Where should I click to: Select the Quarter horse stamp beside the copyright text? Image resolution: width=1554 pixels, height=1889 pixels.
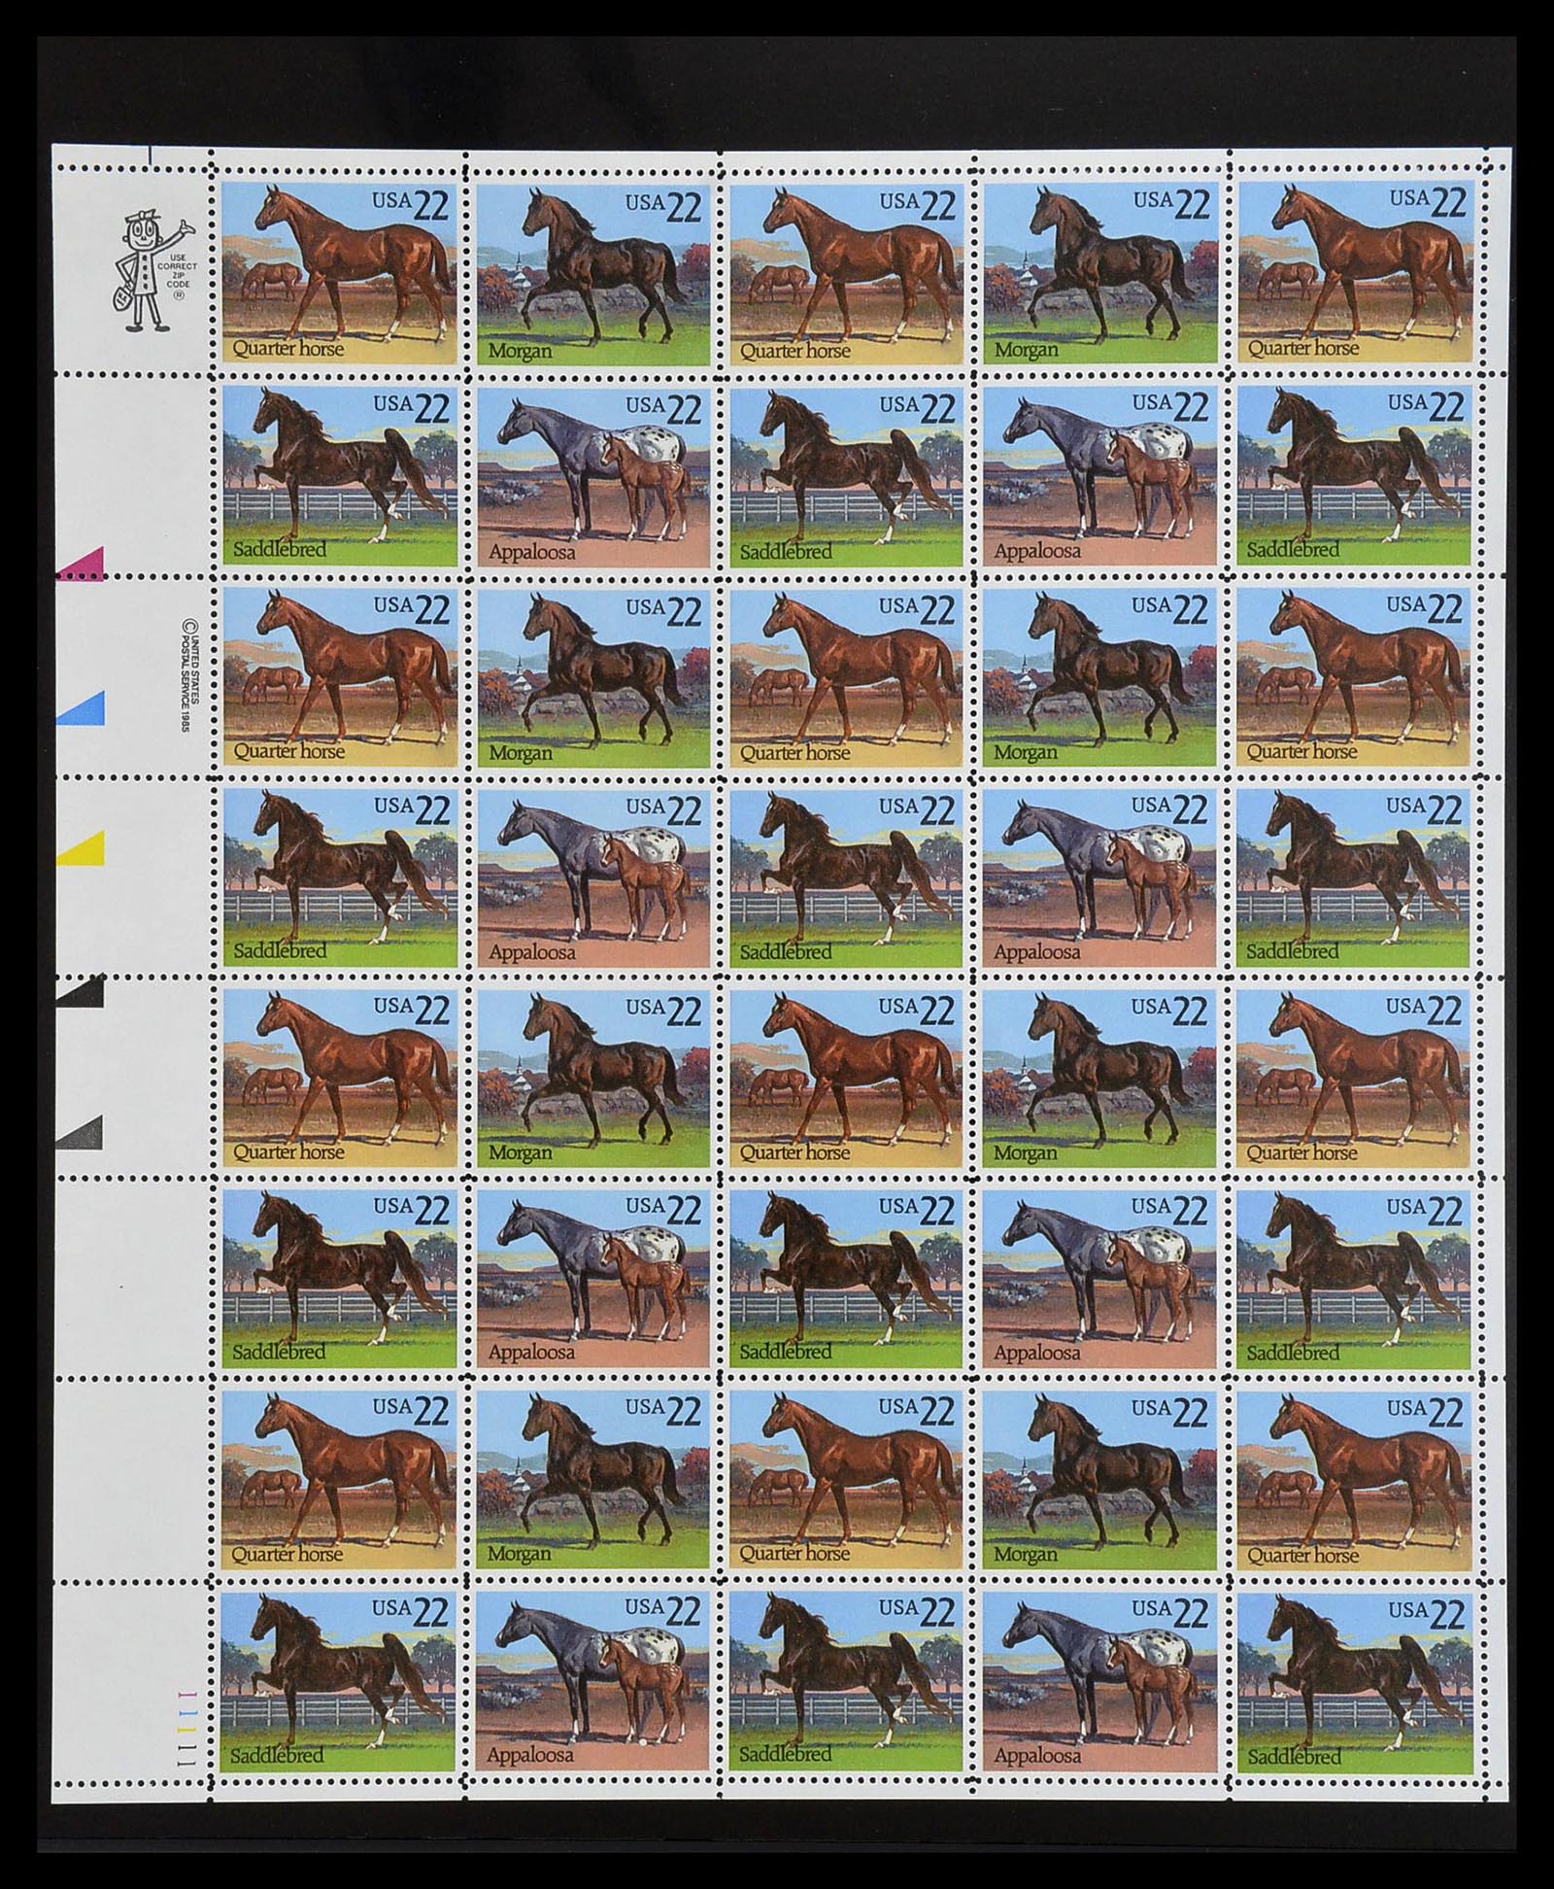[340, 676]
